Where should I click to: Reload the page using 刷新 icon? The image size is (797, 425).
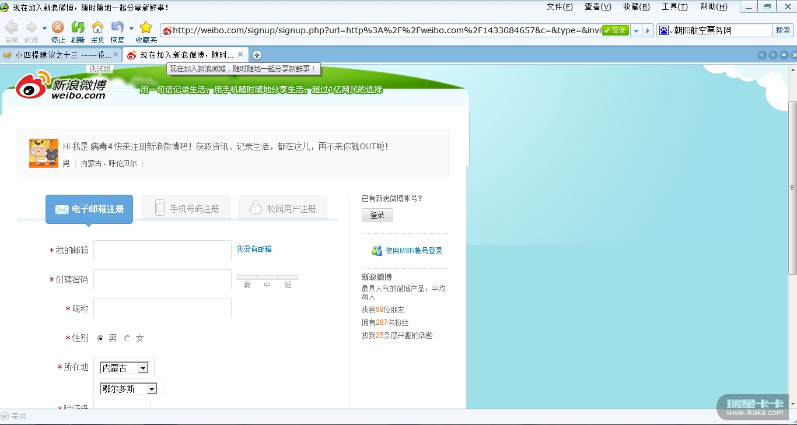click(78, 27)
